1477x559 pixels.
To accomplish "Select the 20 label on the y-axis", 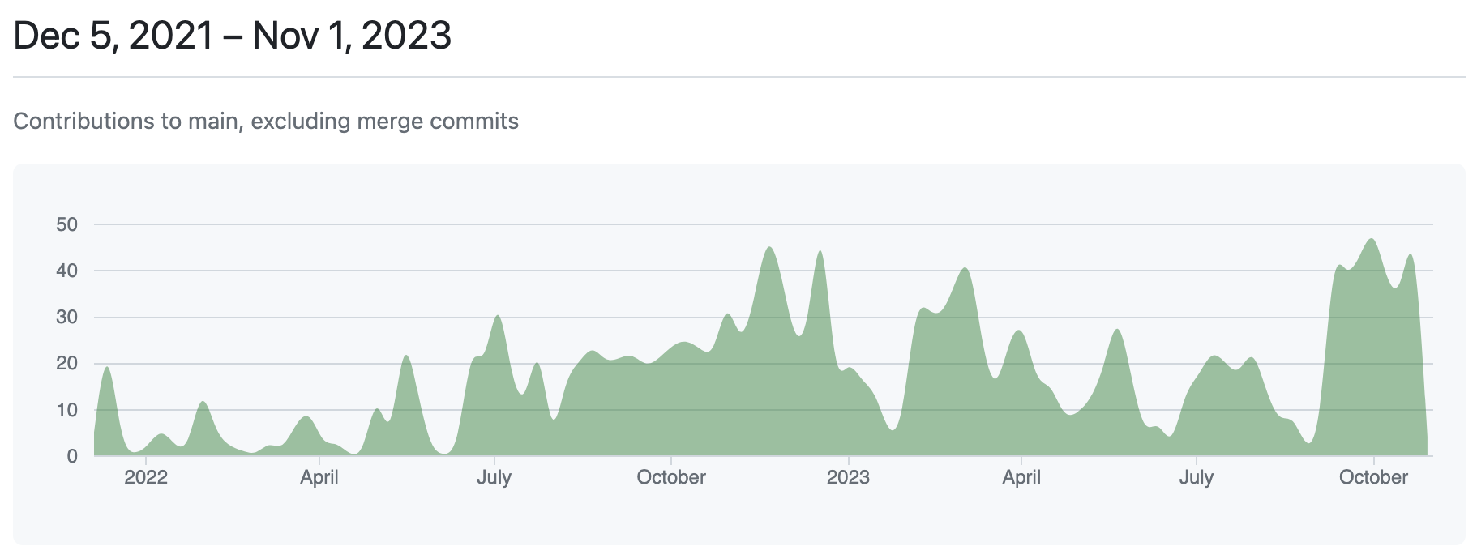I will pyautogui.click(x=66, y=363).
